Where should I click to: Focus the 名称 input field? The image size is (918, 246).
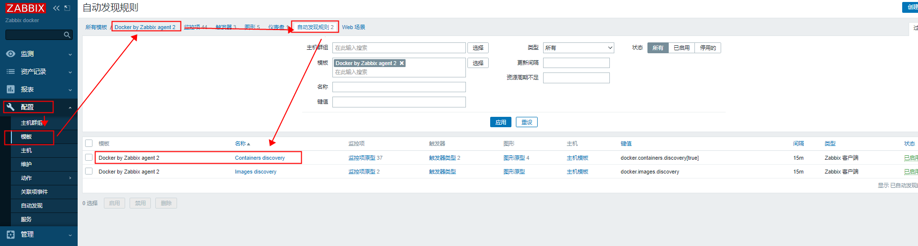coord(399,87)
